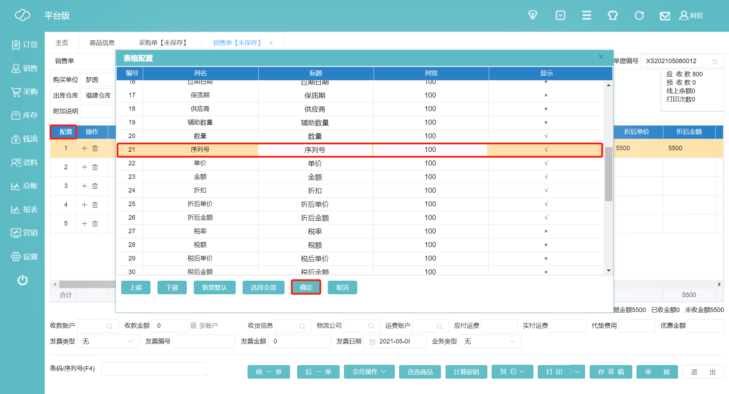Open the 业务类型 dropdown

click(490, 341)
